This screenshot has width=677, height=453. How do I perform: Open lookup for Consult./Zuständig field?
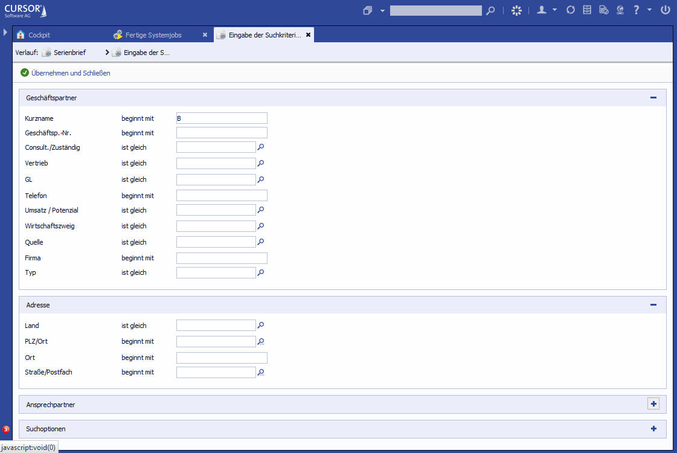coord(261,147)
